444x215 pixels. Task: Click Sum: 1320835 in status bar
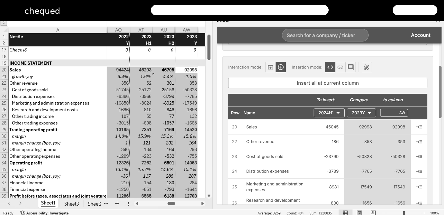coord(320,213)
